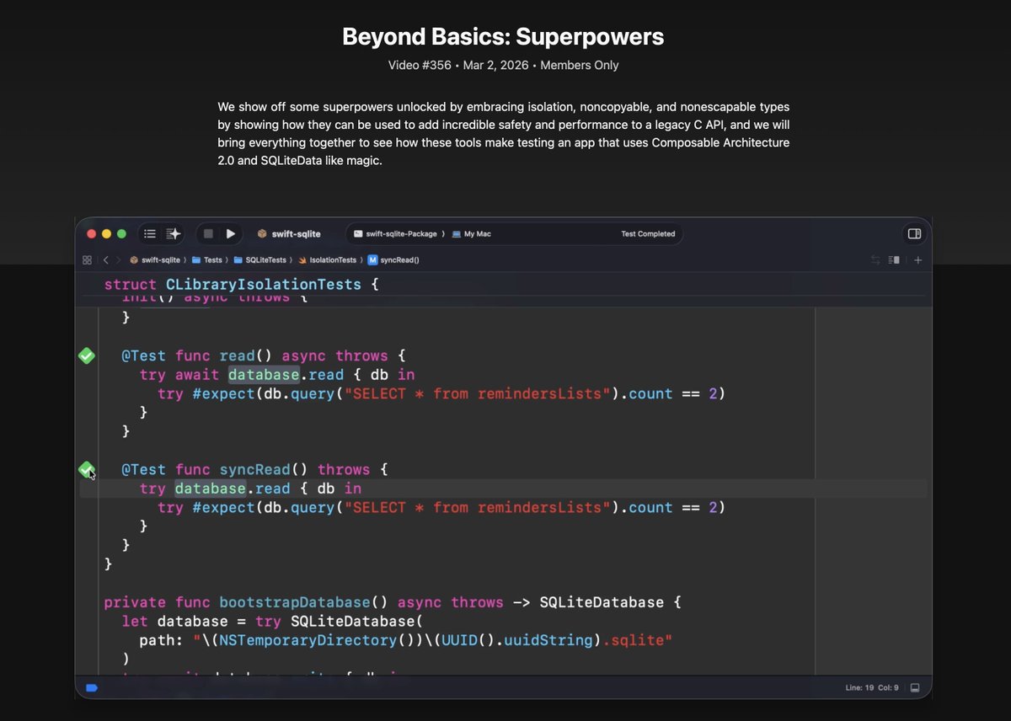Click the red close window button in Xcode
This screenshot has width=1011, height=721.
coord(91,234)
